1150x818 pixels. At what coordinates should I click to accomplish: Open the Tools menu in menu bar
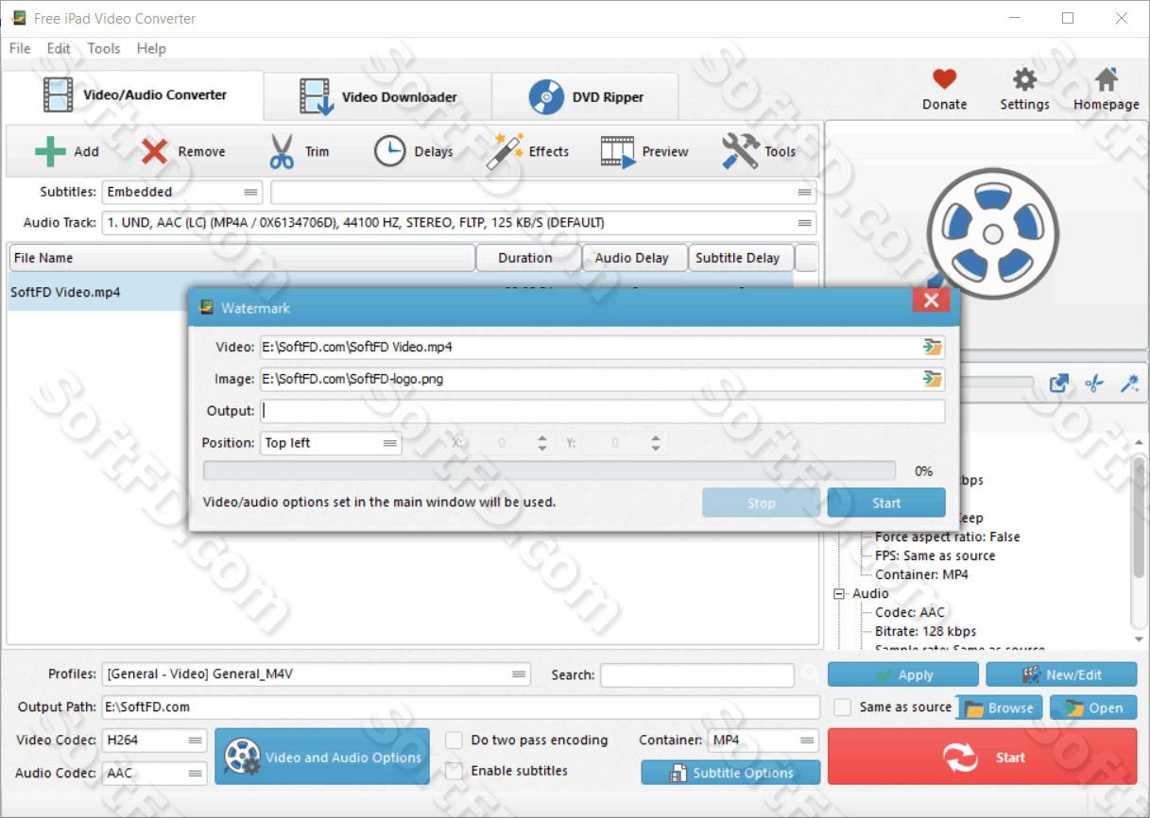click(x=104, y=48)
